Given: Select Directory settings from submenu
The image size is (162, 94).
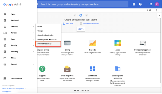Looking at the screenshot, I should coord(48,44).
